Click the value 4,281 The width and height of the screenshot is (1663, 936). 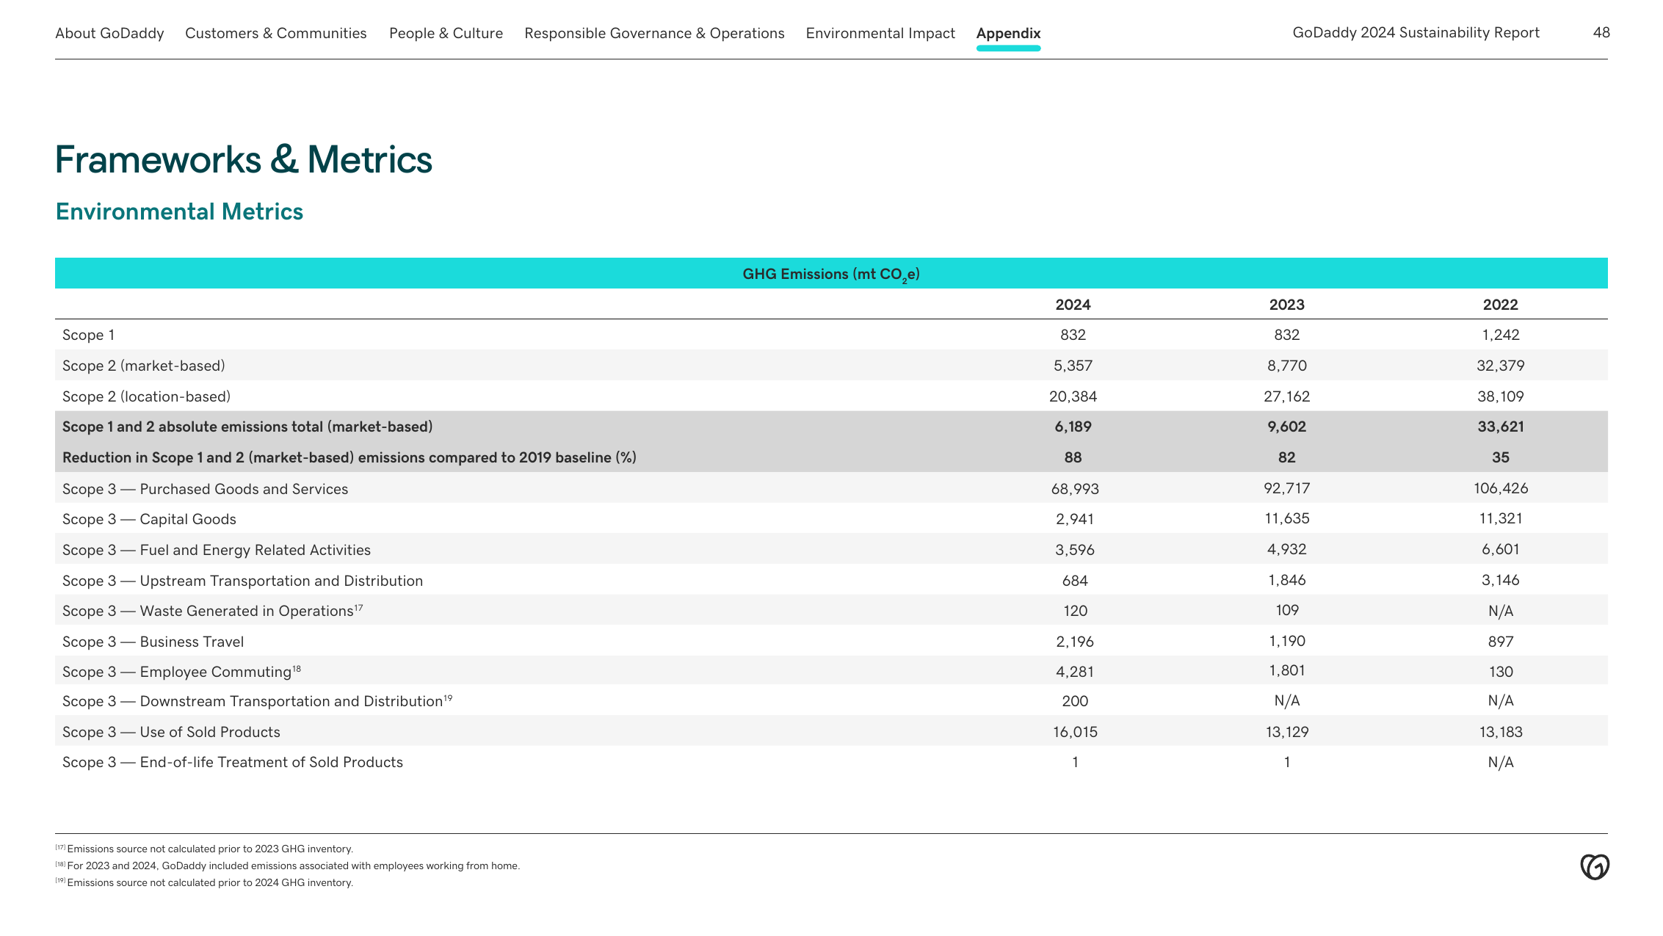[x=1075, y=672]
